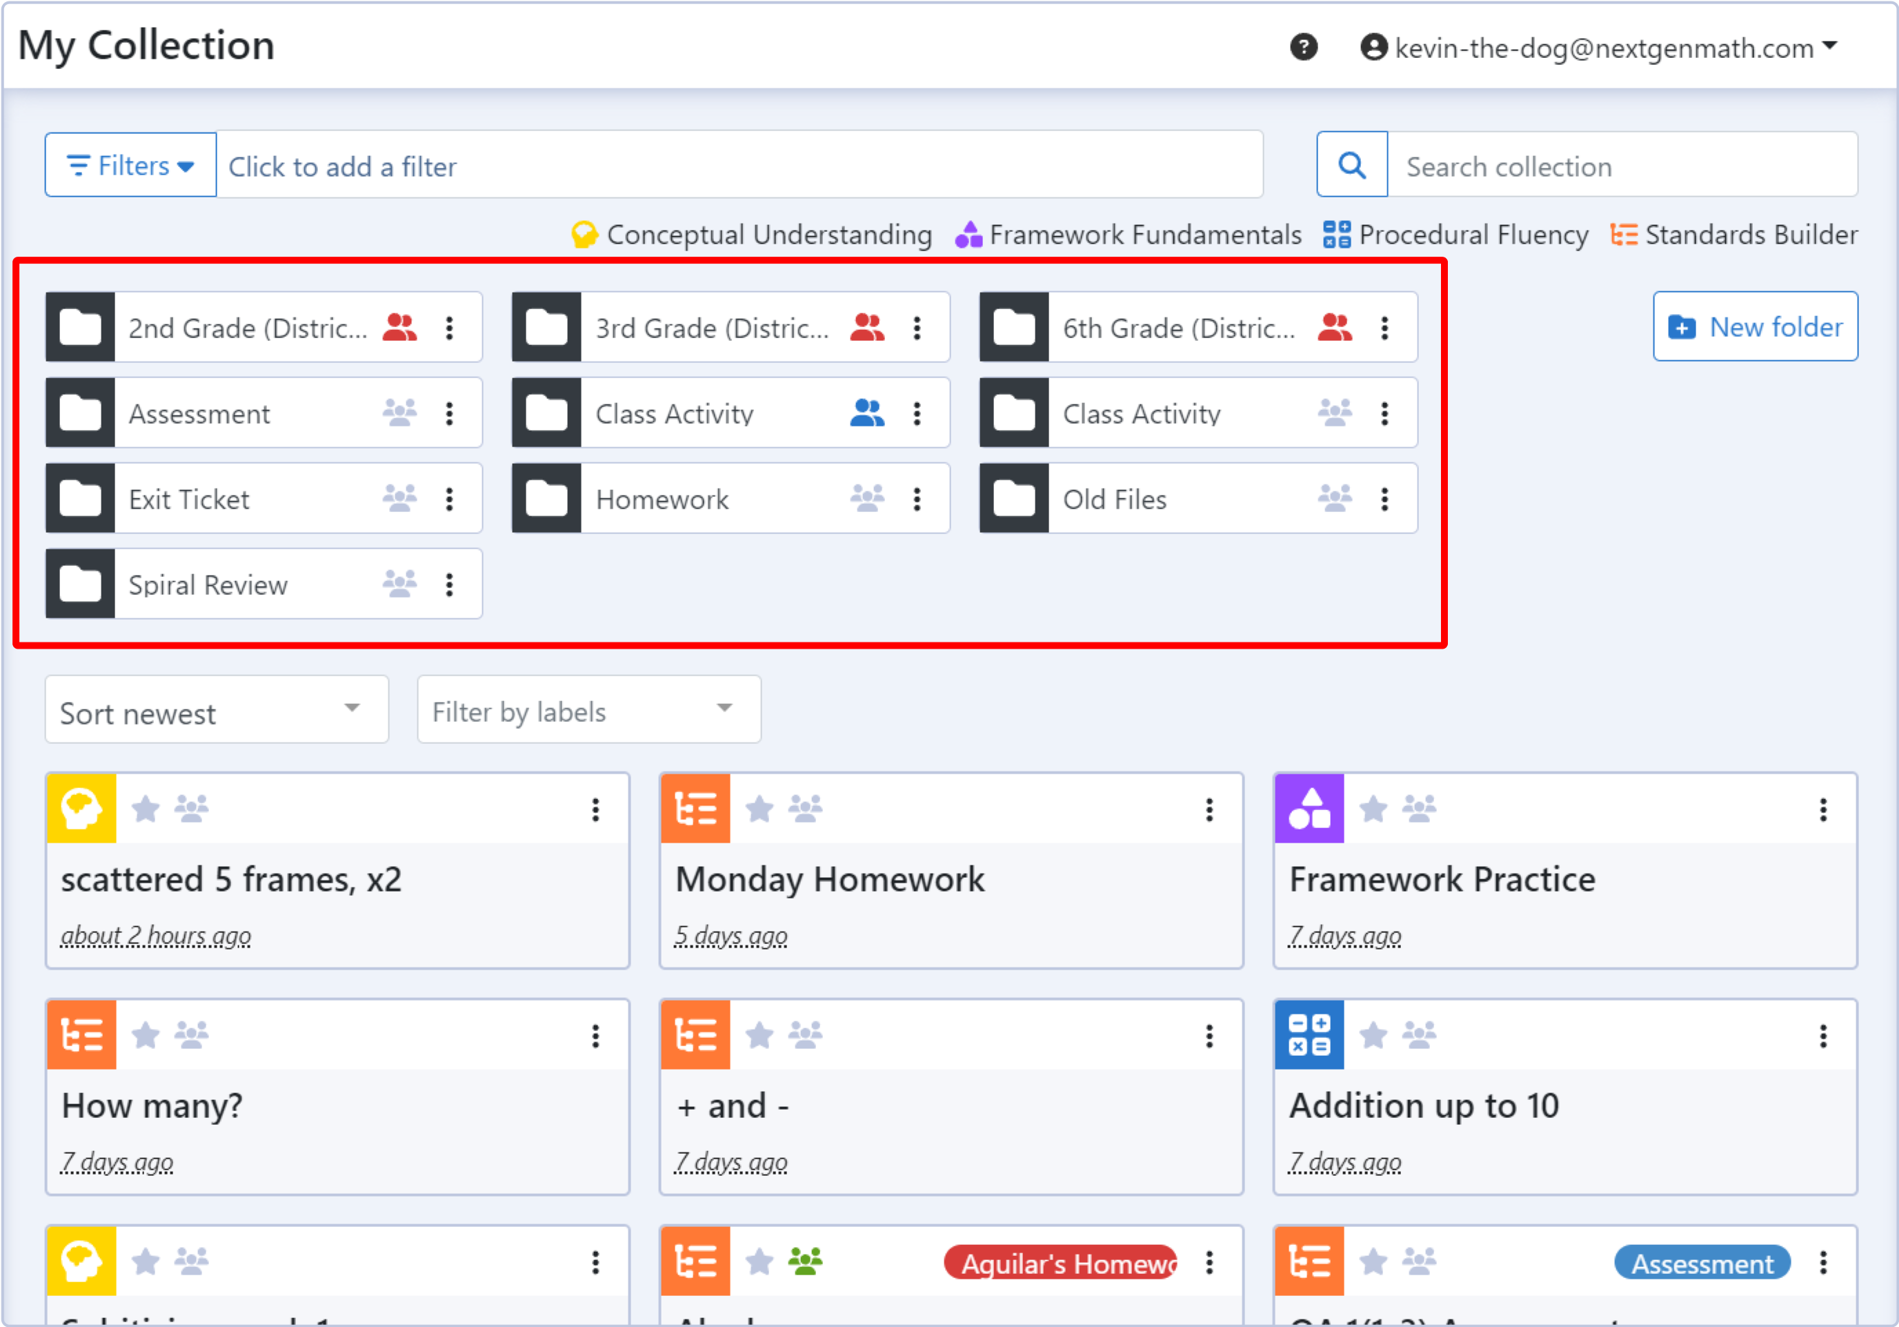
Task: Open the Spiral Review folder
Action: [x=208, y=585]
